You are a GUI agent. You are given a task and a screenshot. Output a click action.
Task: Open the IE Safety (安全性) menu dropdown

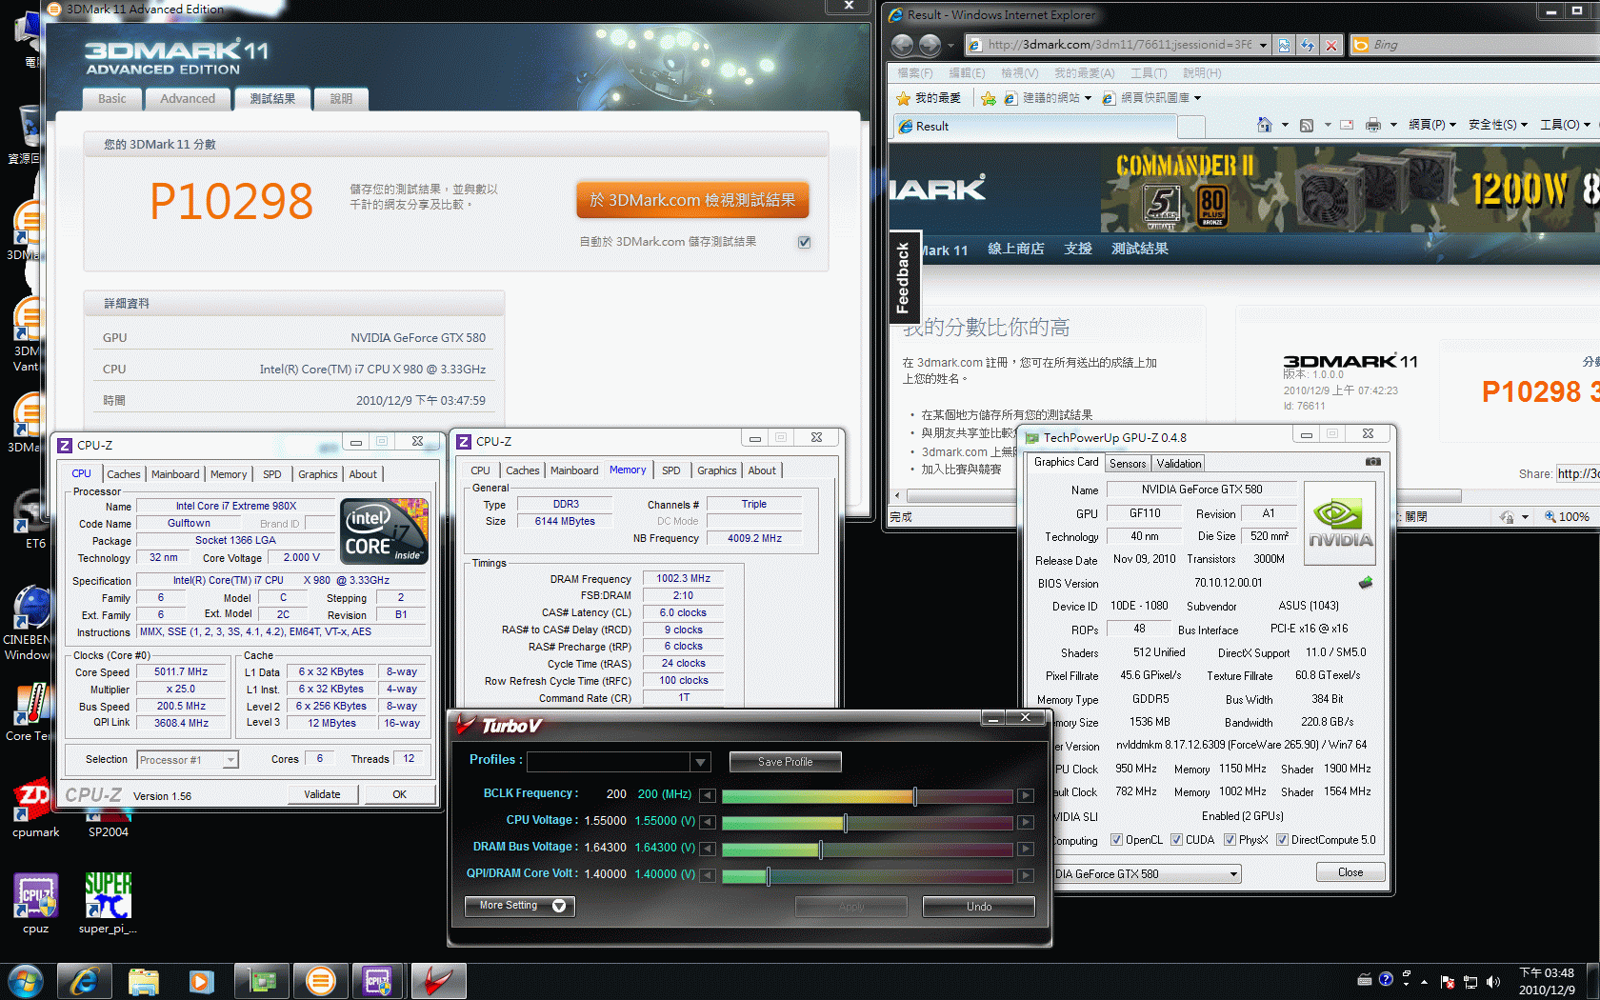pos(1497,125)
